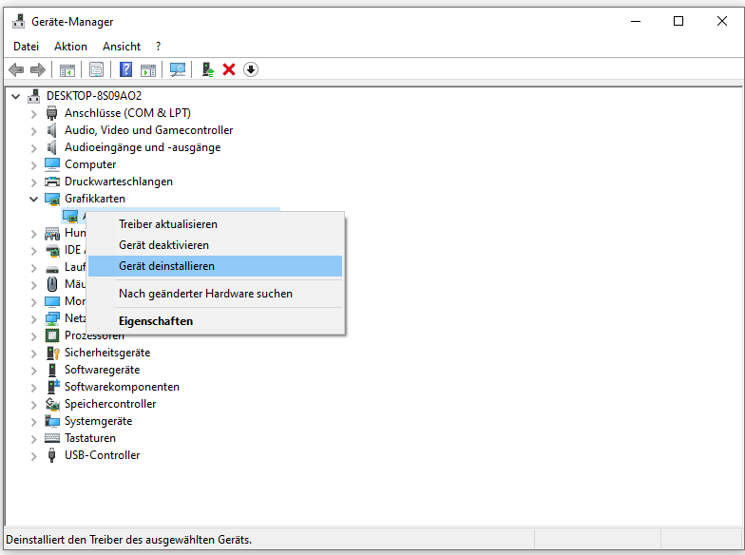This screenshot has width=745, height=555.
Task: Show or hide the console tree icon
Action: coord(67,70)
